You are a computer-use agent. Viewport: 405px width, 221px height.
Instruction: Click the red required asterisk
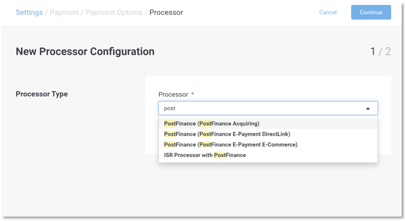click(193, 94)
